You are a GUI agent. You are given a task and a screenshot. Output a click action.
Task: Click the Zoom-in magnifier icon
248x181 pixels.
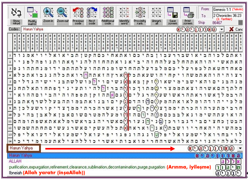48,12
